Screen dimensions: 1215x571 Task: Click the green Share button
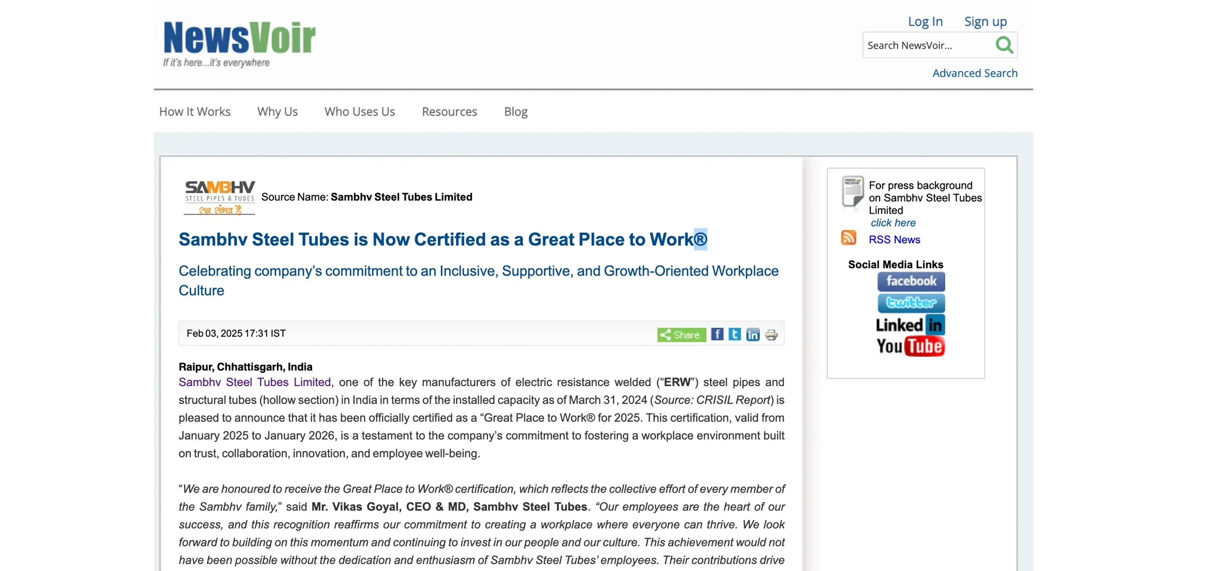681,335
